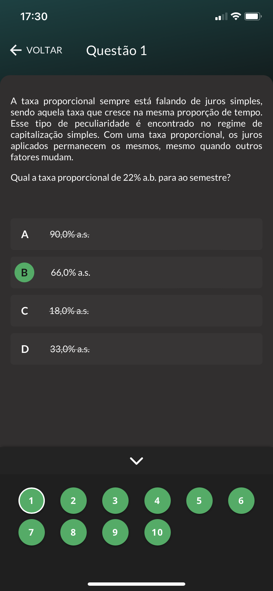This screenshot has width=273, height=591.
Task: Open question 3 from navigator
Action: tap(115, 501)
